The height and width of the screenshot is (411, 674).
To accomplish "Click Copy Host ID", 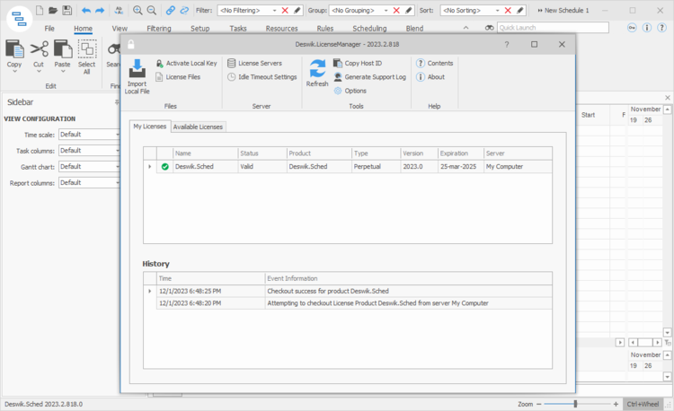I will click(358, 63).
